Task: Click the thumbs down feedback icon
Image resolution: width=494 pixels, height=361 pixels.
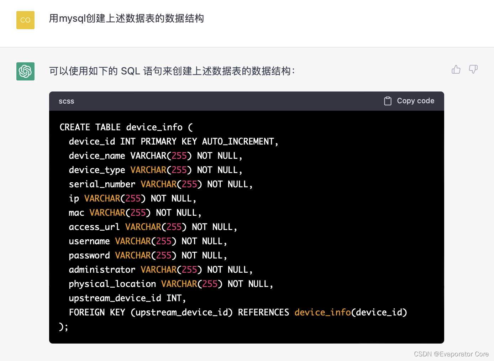Action: [473, 69]
